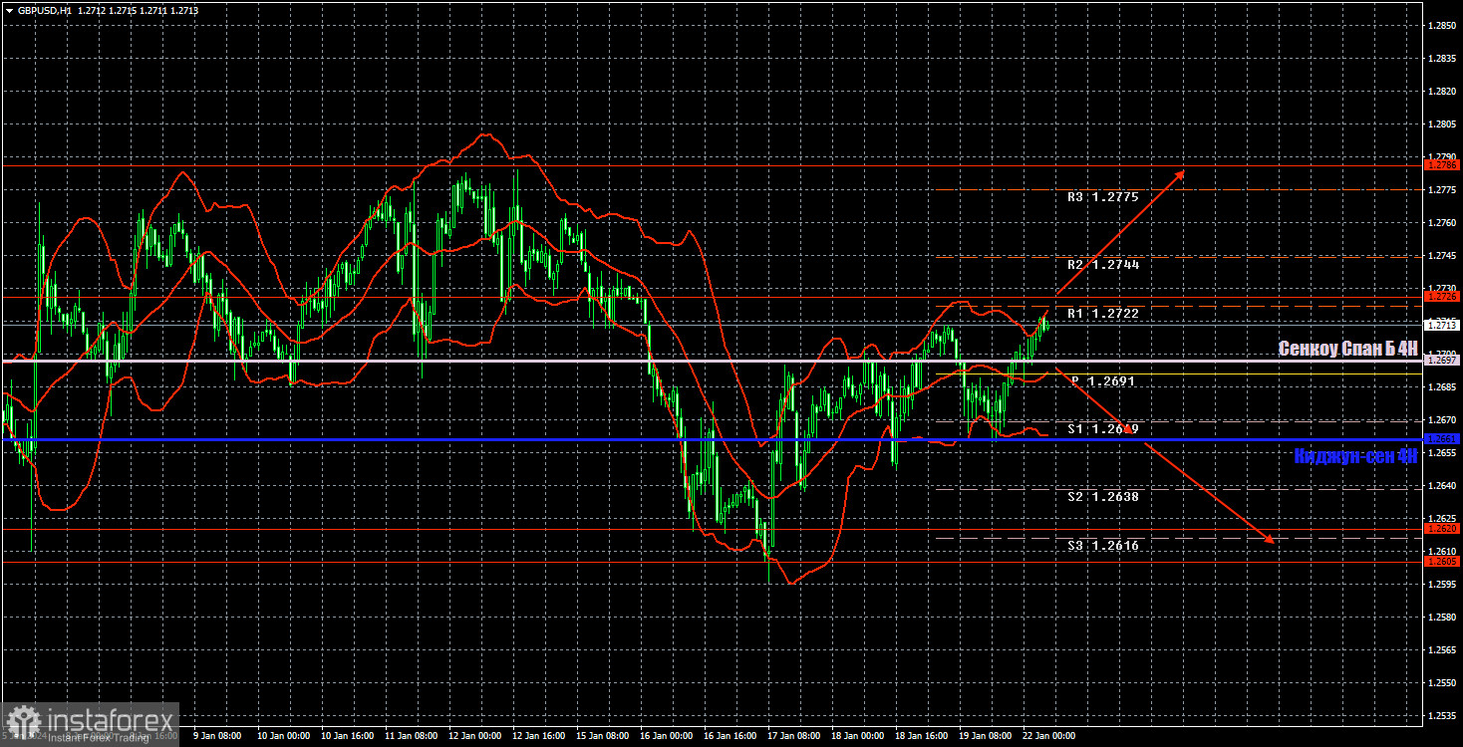The image size is (1463, 747).
Task: Click the 1.2805 price axis label
Action: (1442, 124)
